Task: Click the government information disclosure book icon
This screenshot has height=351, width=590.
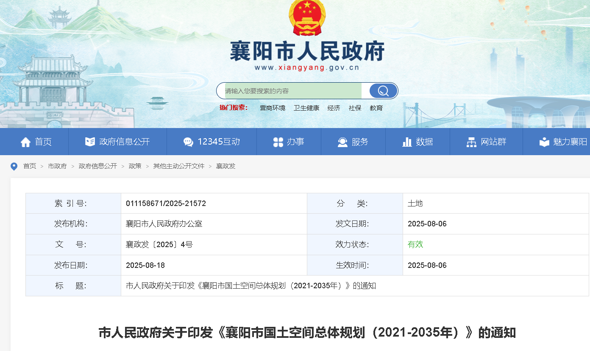Action: click(x=90, y=142)
